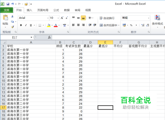Apply the red font color A

tap(56, 25)
